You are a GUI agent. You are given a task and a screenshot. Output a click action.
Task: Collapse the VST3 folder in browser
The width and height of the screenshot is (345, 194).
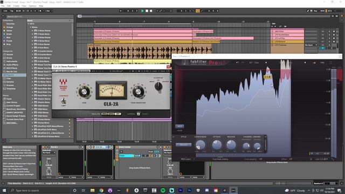pos(29,24)
